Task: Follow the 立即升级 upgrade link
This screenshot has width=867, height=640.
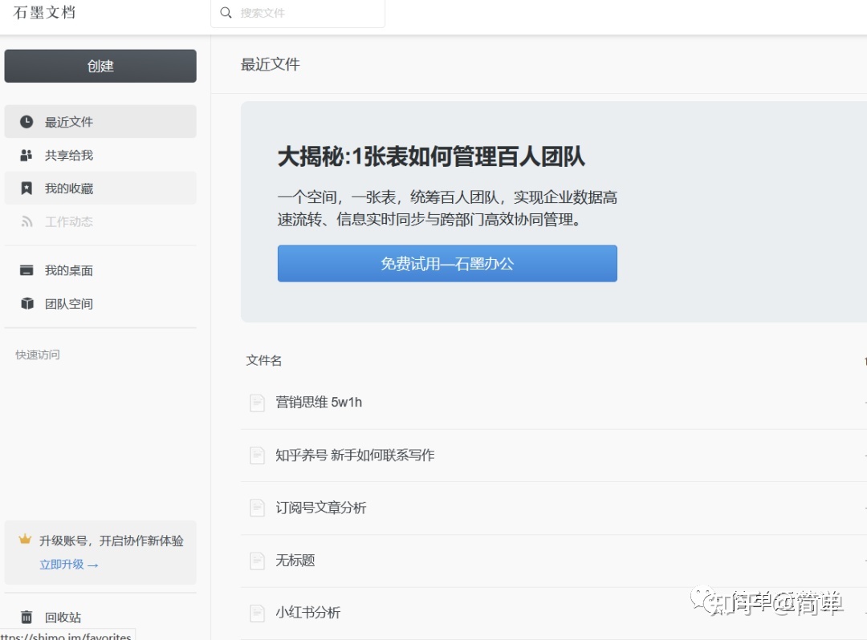Action: (68, 565)
